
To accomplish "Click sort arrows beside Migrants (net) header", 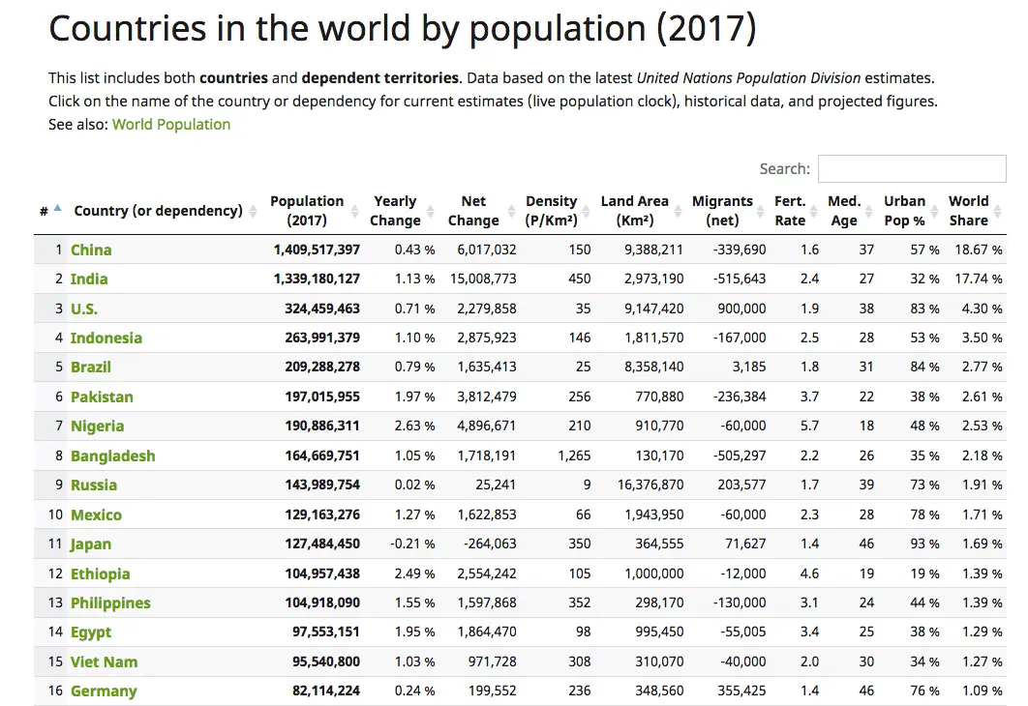I will 762,211.
